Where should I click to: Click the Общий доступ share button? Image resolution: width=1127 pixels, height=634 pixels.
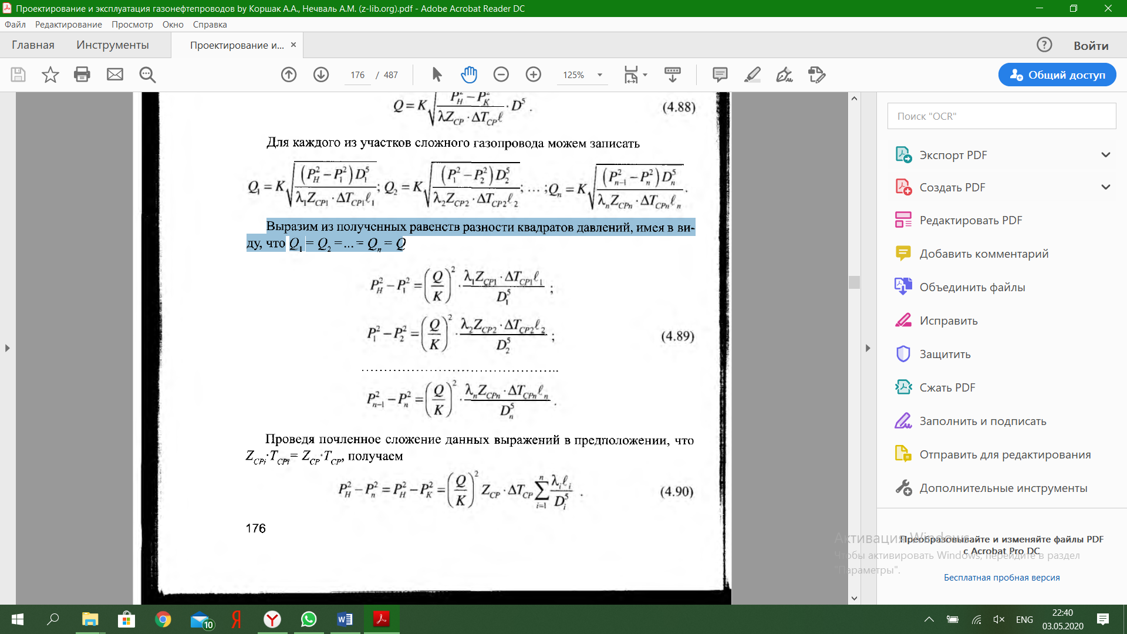pos(1057,75)
